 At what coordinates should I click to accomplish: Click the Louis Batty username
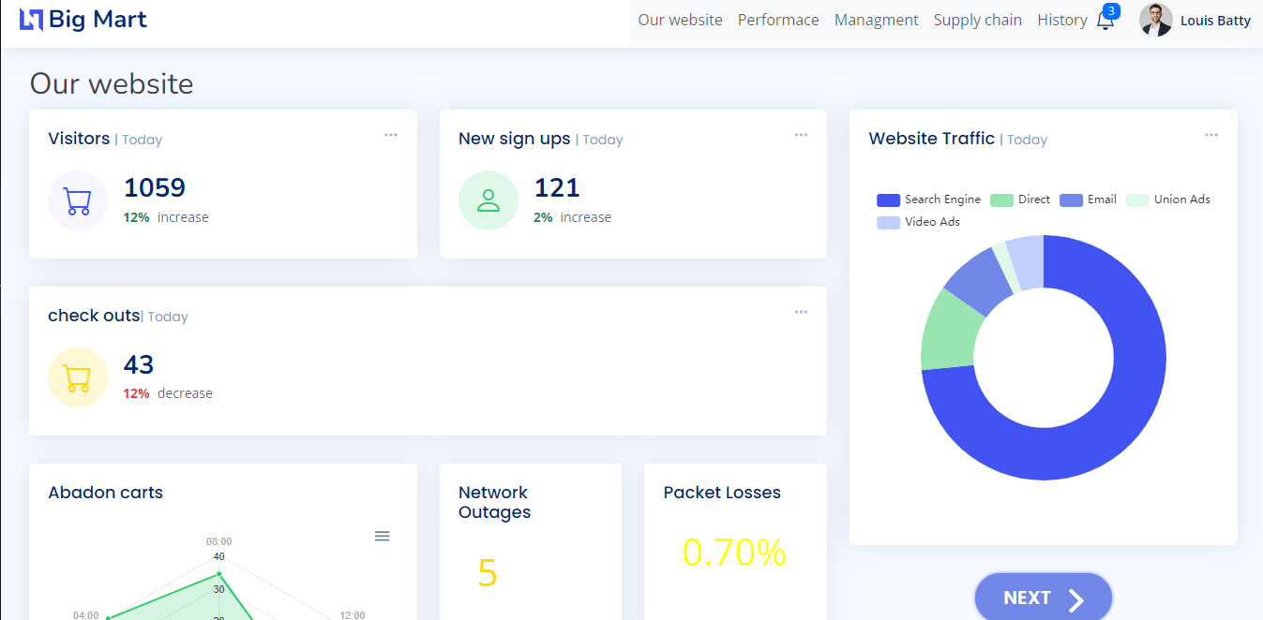tap(1215, 21)
